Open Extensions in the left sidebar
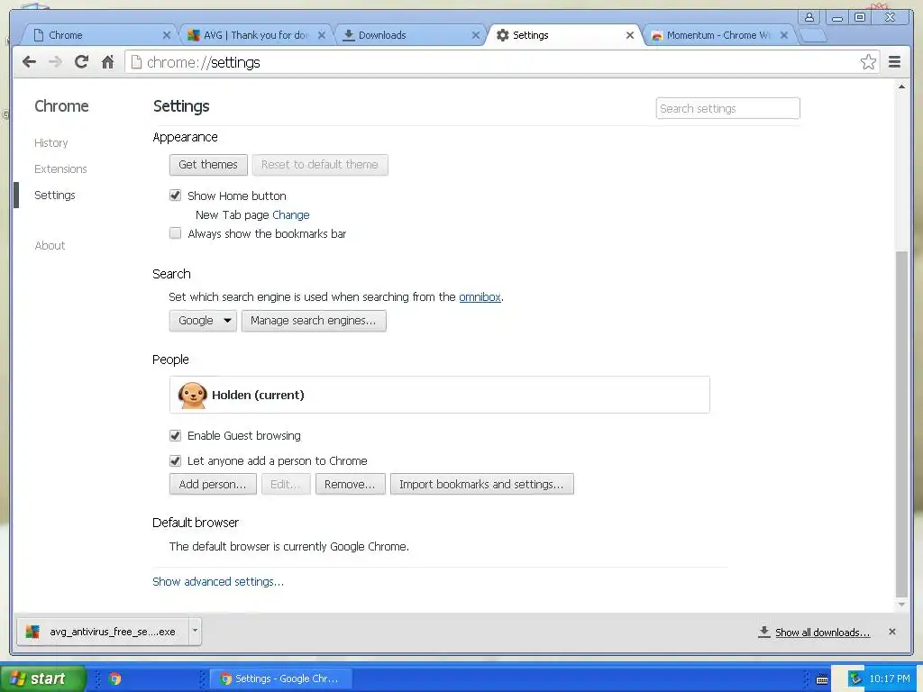Viewport: 923px width, 692px height. [x=60, y=168]
